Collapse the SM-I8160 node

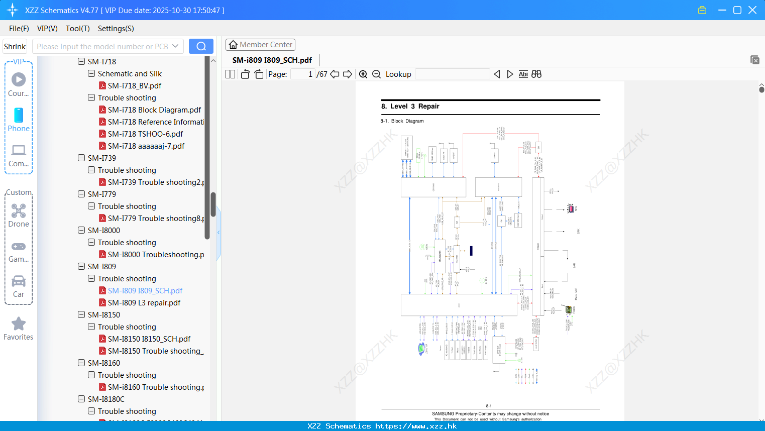coord(81,363)
